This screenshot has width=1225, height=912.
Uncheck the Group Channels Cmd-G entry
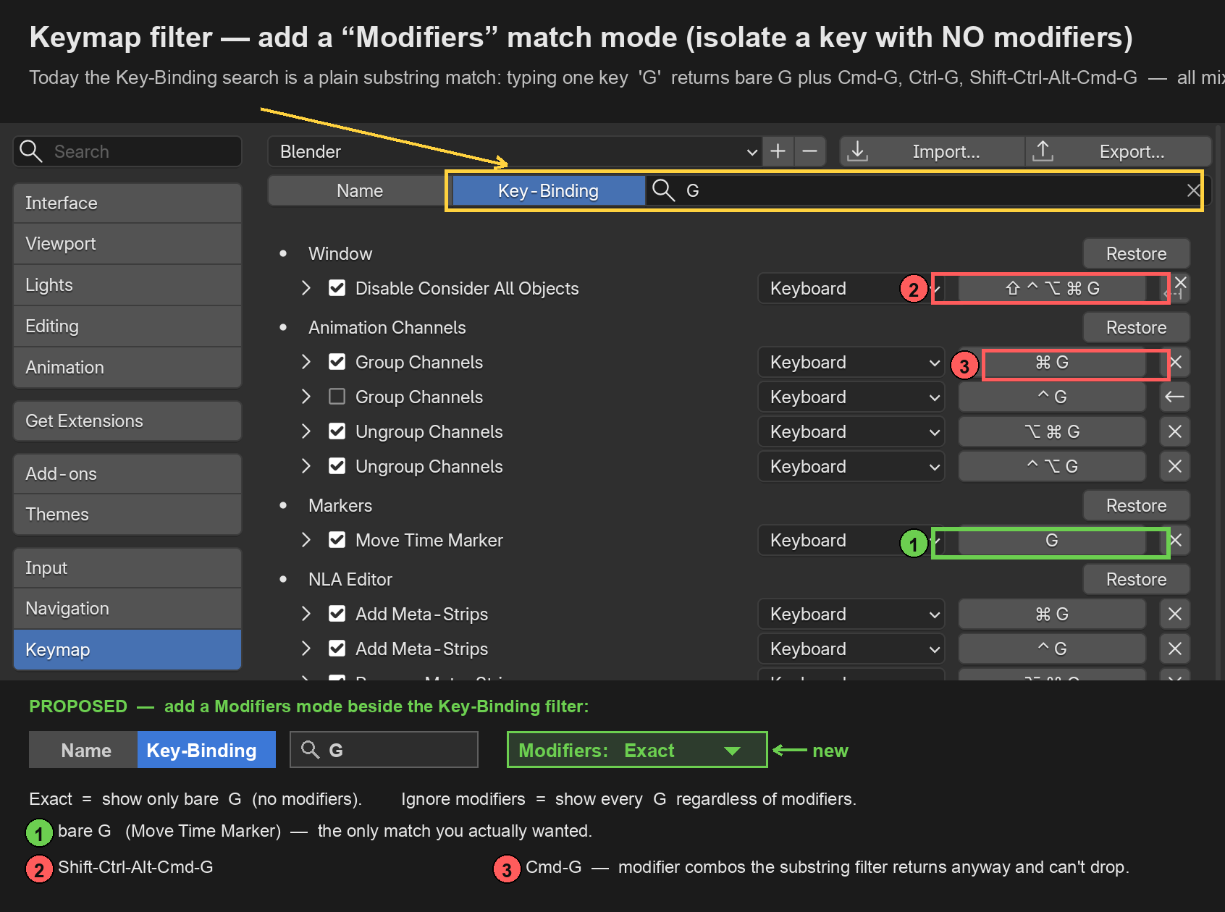[x=337, y=362]
